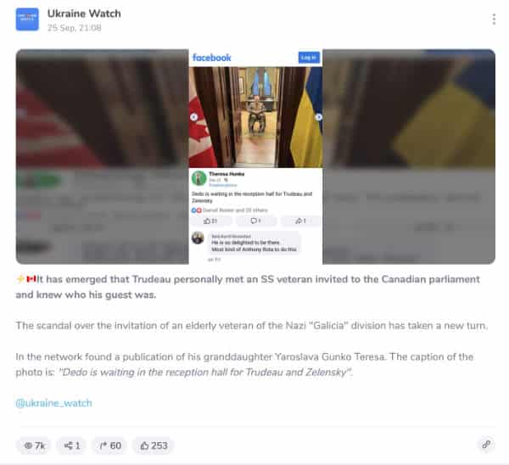Screen dimensions: 509x465
Task: Share the embedded Facebook post
Action: pyautogui.click(x=300, y=221)
